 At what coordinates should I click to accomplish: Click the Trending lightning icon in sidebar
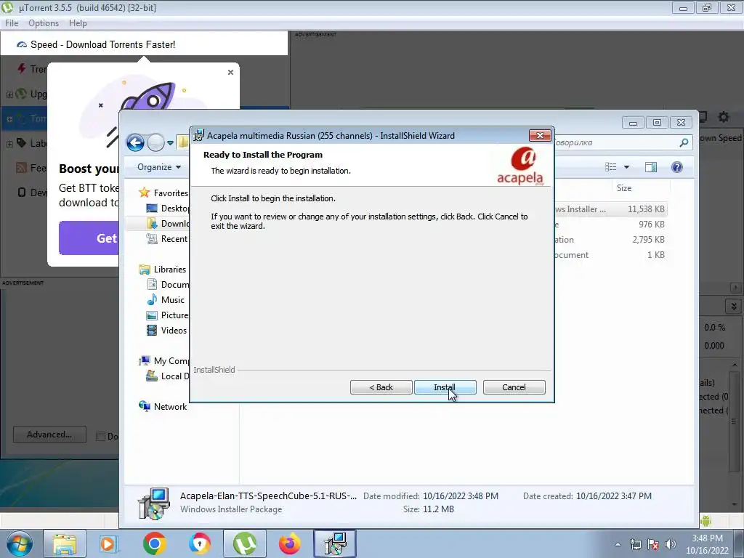[x=21, y=69]
